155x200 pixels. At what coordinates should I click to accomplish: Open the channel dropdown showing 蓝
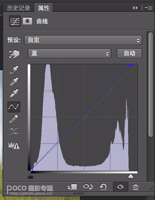pos(69,54)
